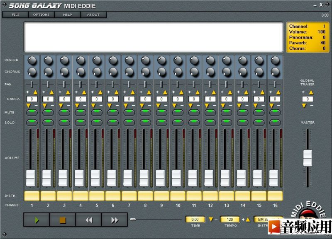
Task: Raise transpose with channel 13 up arrow
Action: 230,92
